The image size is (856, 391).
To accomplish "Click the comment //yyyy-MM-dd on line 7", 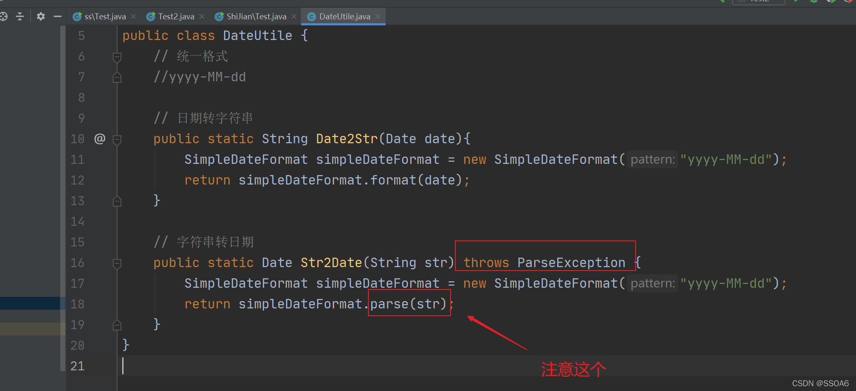I will tap(200, 77).
